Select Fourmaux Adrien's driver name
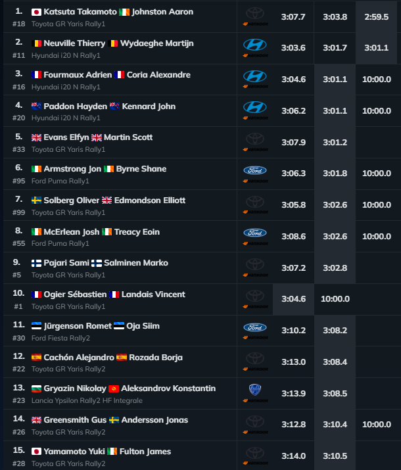401x470 pixels. click(78, 75)
